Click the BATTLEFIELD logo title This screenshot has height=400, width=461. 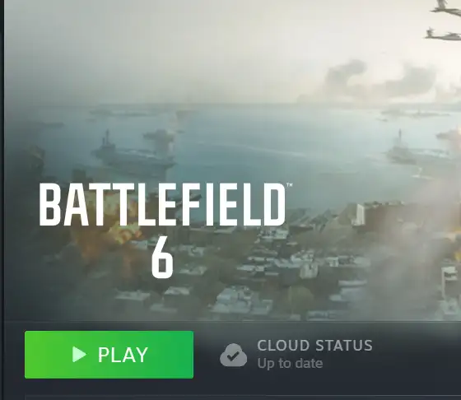(162, 205)
